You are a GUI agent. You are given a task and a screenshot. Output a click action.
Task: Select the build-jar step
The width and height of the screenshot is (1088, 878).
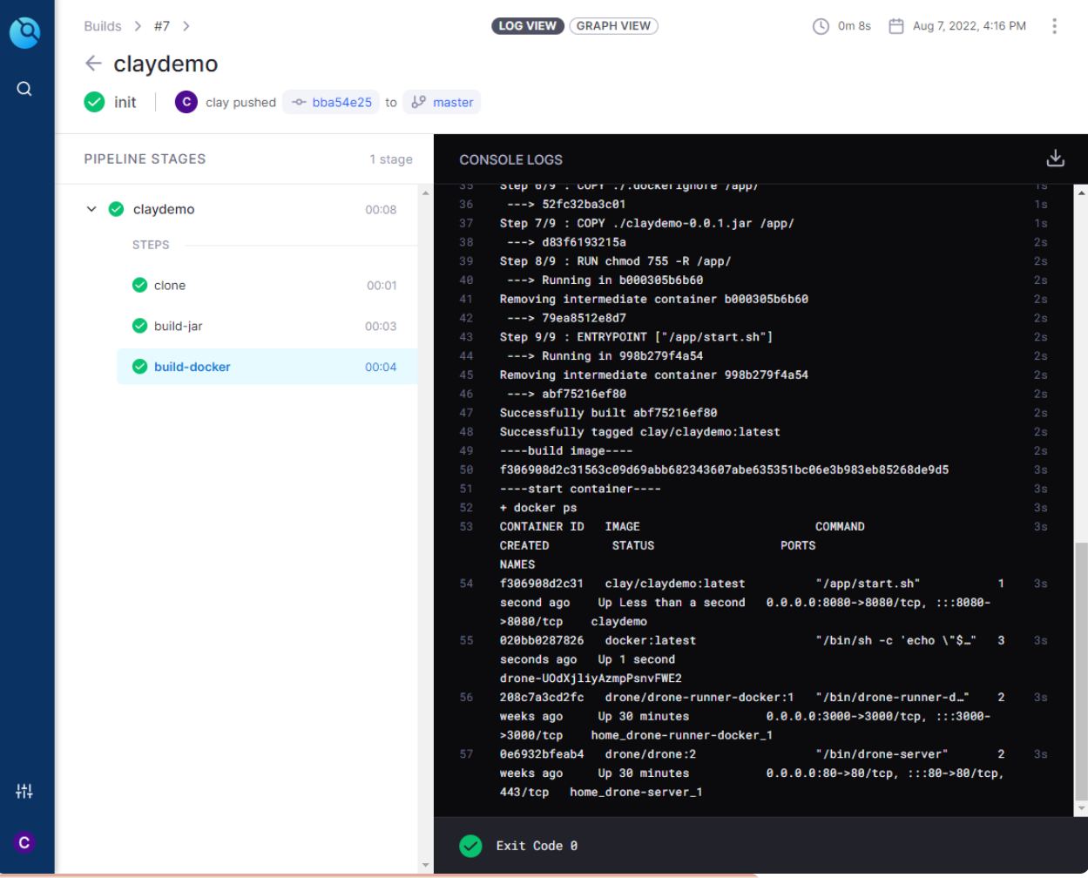[x=178, y=327]
